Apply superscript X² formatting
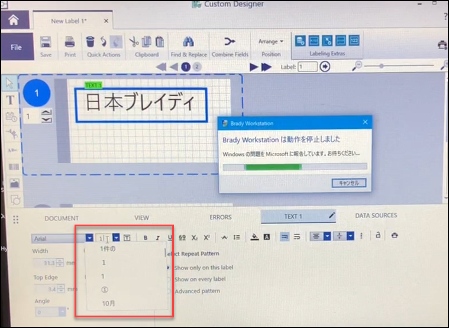Viewport: 449px width, 328px height. [206, 238]
